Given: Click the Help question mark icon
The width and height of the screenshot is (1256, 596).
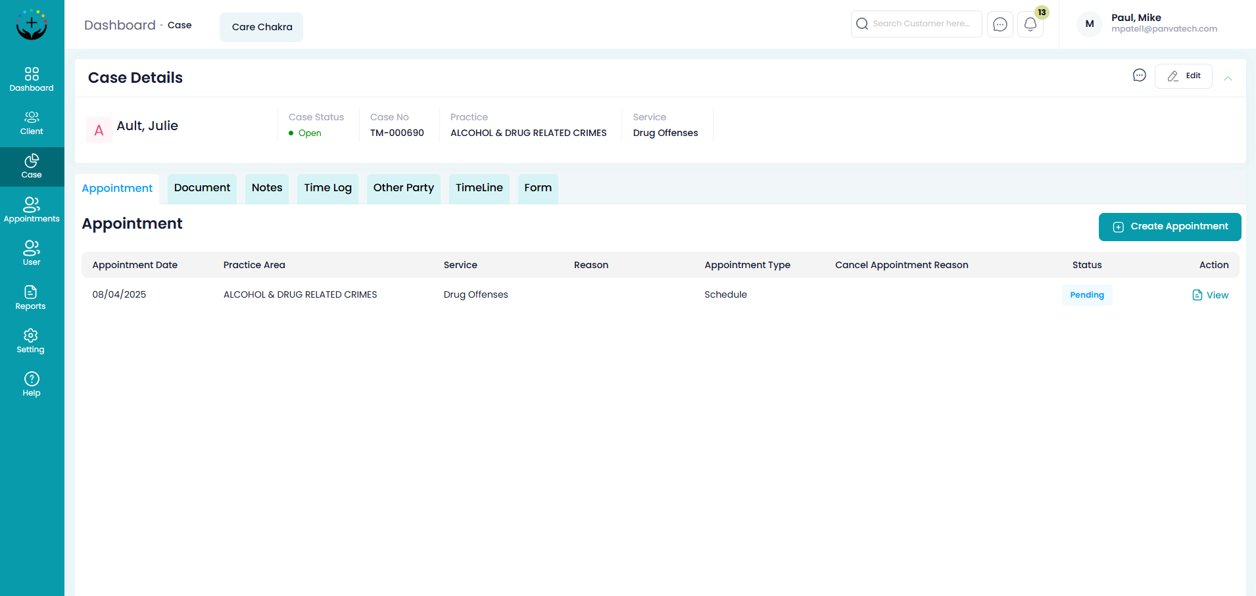Looking at the screenshot, I should [32, 384].
